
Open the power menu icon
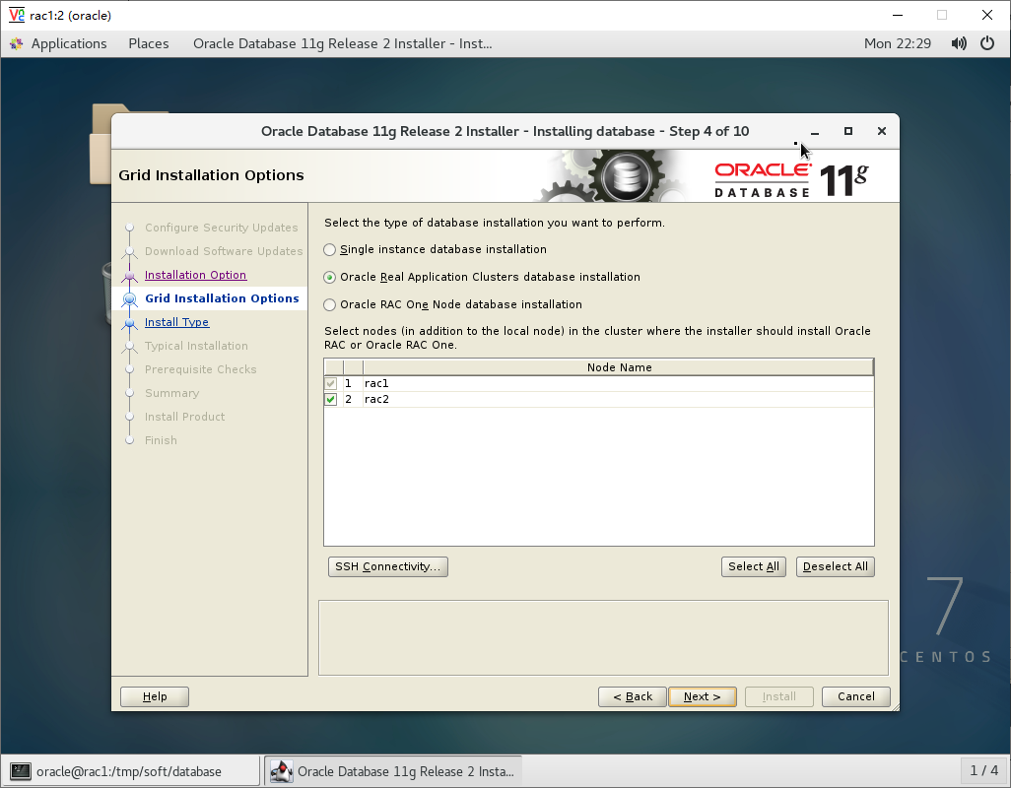pos(987,43)
